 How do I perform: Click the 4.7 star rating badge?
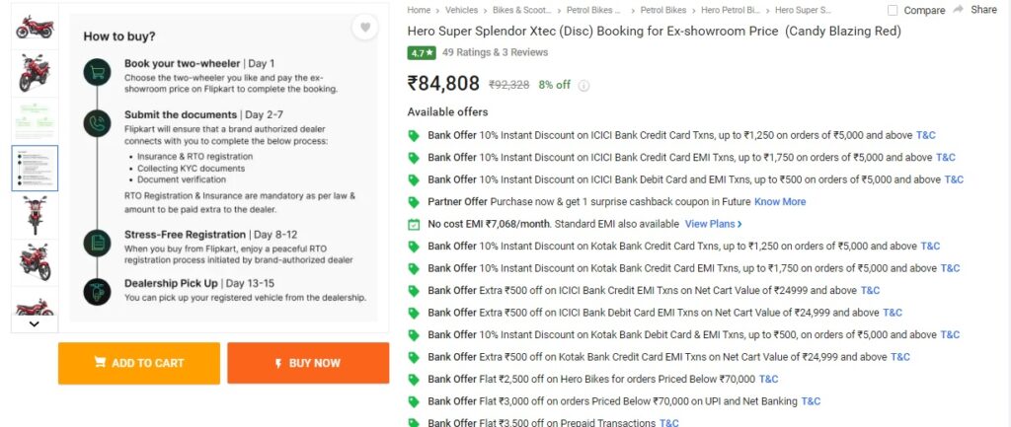pyautogui.click(x=422, y=53)
